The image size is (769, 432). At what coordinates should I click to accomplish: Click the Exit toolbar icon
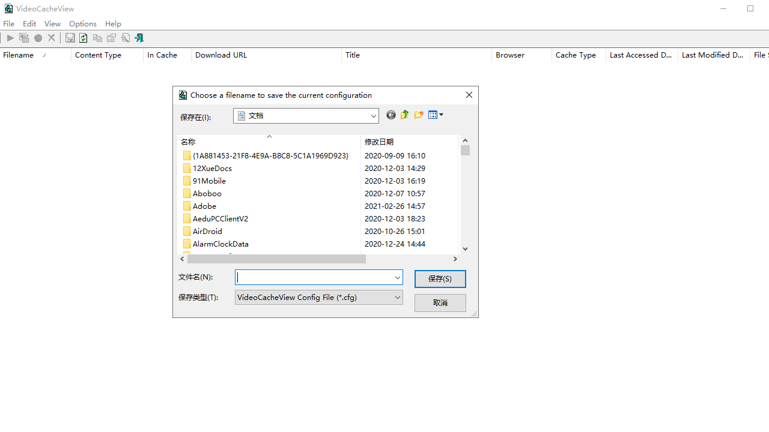[139, 38]
